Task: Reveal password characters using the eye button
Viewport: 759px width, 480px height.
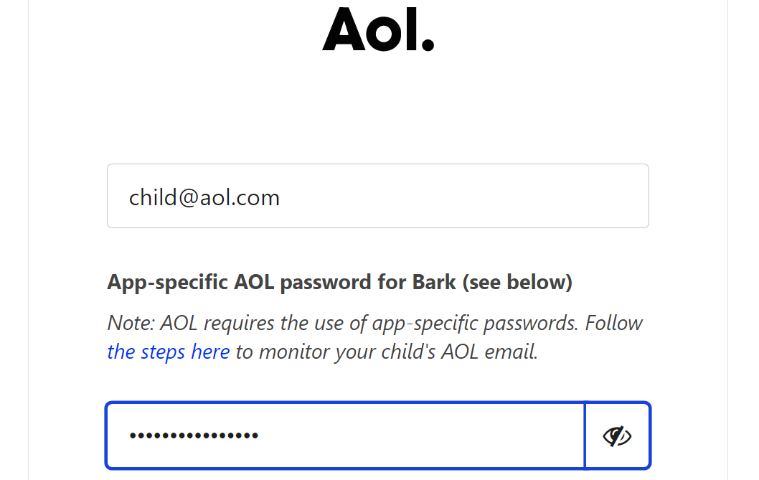Action: click(617, 436)
